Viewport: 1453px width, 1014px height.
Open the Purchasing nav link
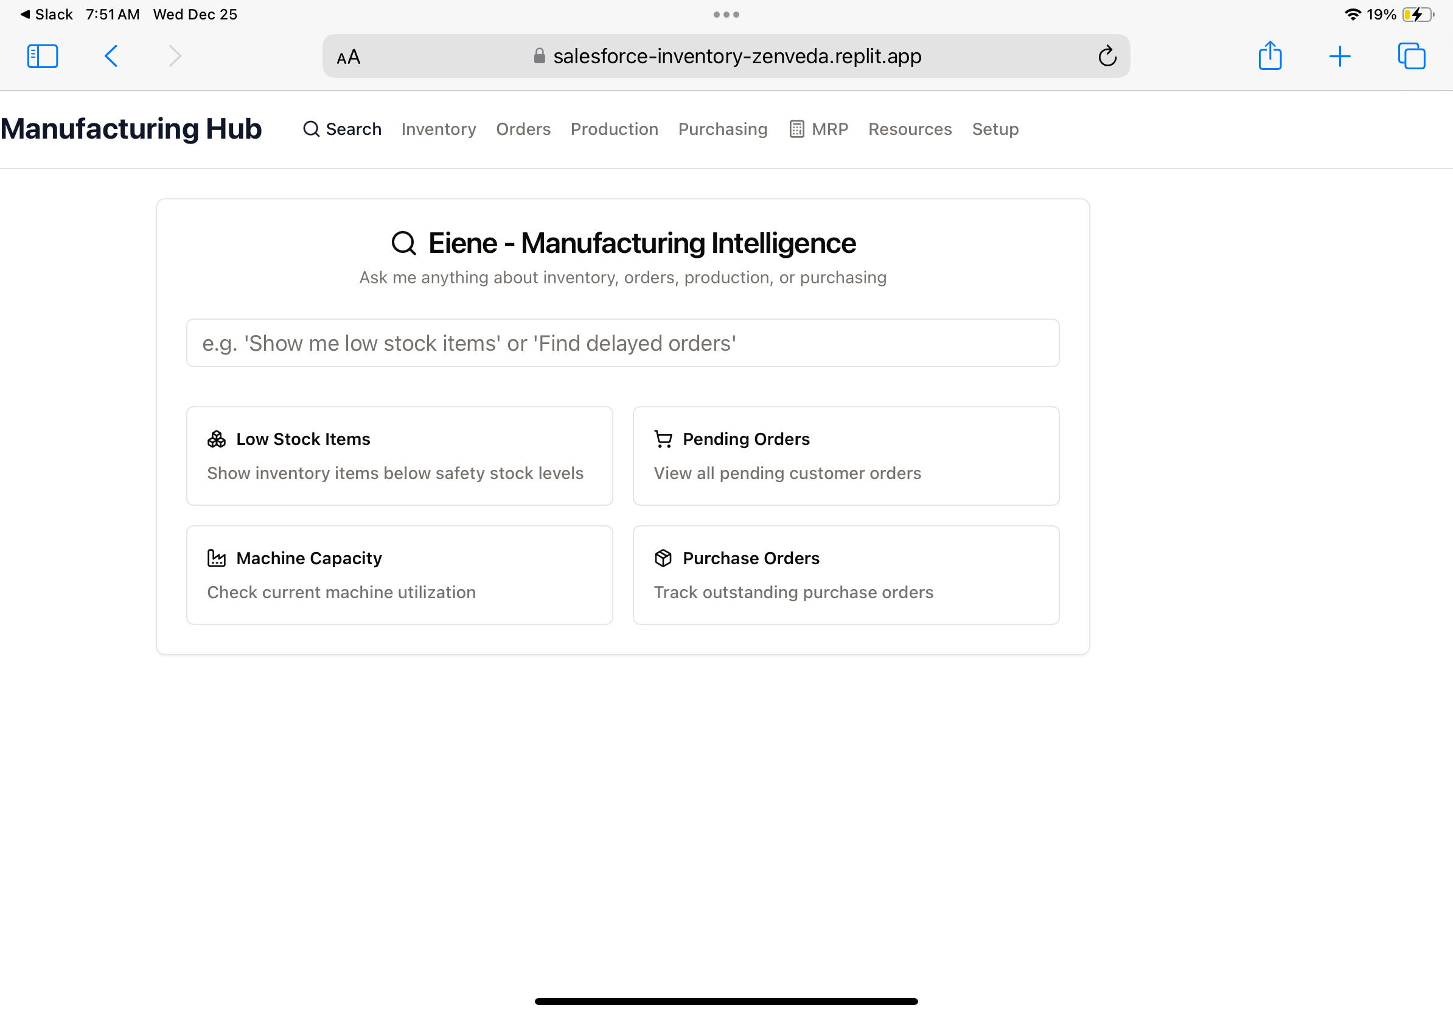point(722,129)
